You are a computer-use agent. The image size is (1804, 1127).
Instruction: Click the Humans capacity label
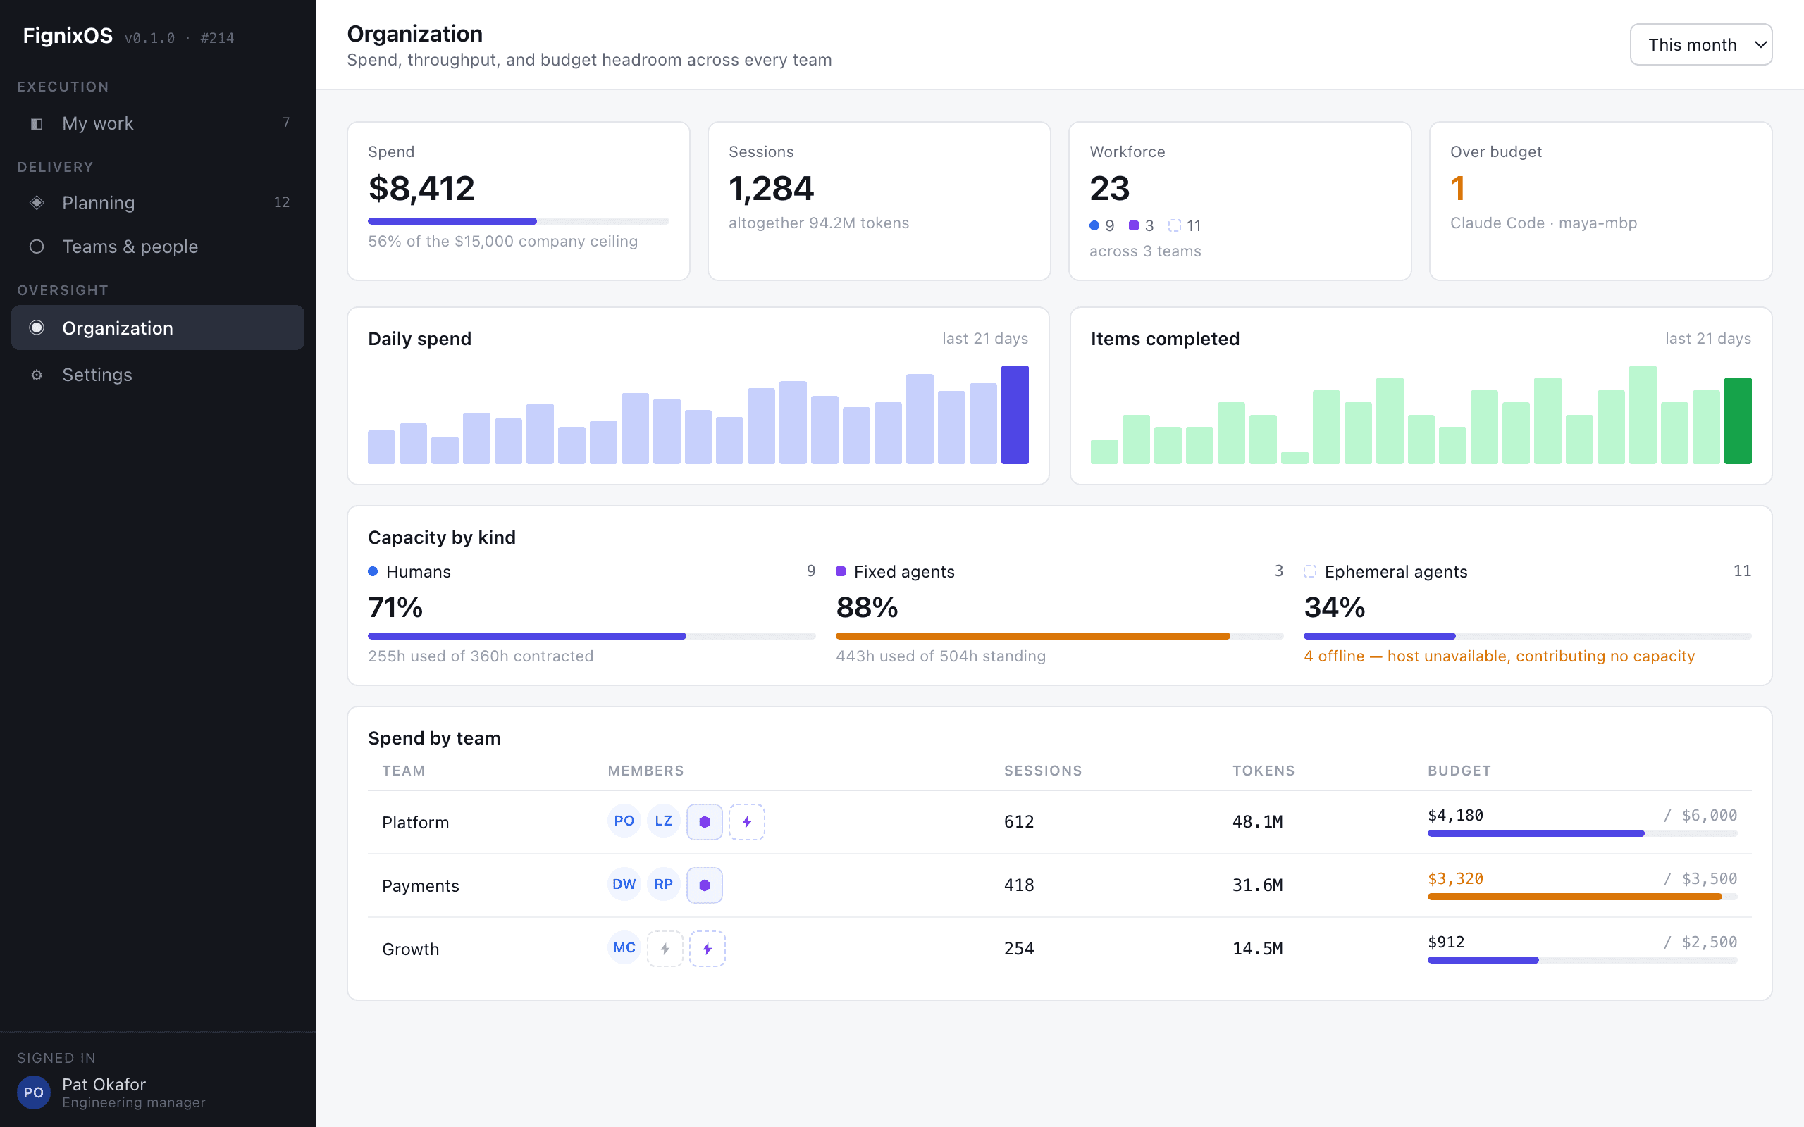pos(418,572)
